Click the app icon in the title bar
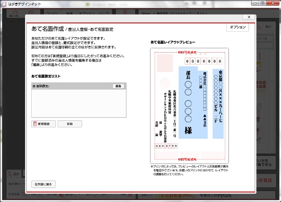The image size is (281, 202). pos(4,3)
